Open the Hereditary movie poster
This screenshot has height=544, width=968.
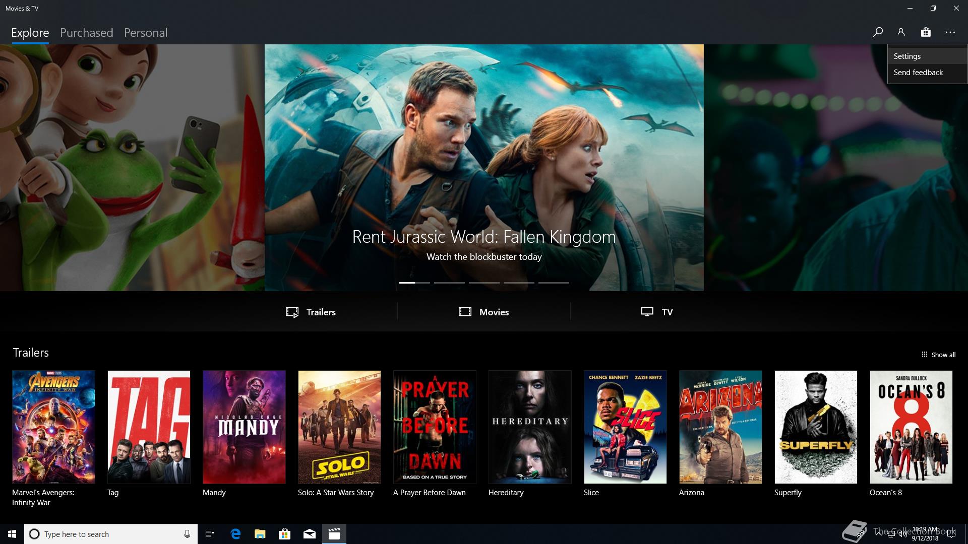530,427
